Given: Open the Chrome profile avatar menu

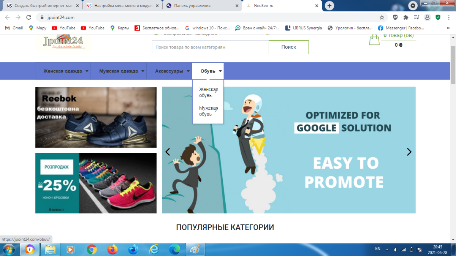Looking at the screenshot, I should [427, 17].
